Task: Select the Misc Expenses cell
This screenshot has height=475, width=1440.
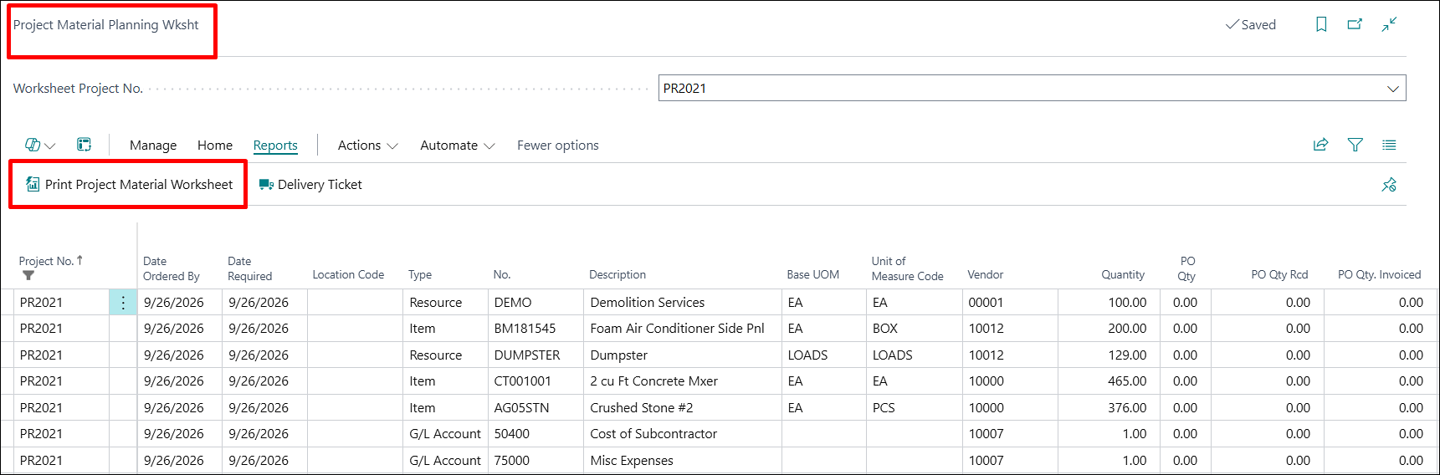Action: (x=683, y=461)
